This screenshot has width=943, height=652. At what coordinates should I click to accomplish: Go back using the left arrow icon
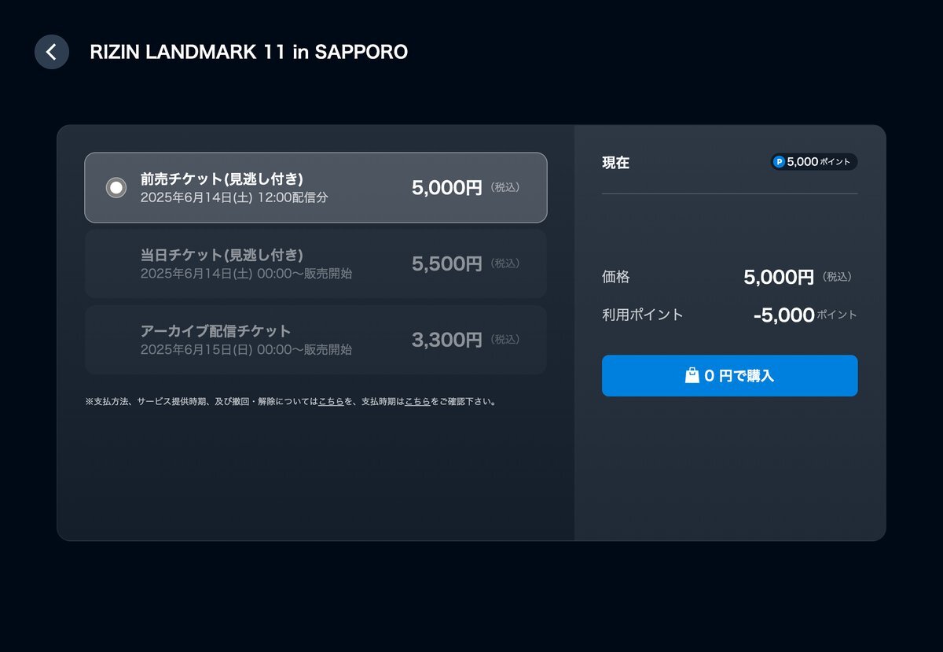52,52
